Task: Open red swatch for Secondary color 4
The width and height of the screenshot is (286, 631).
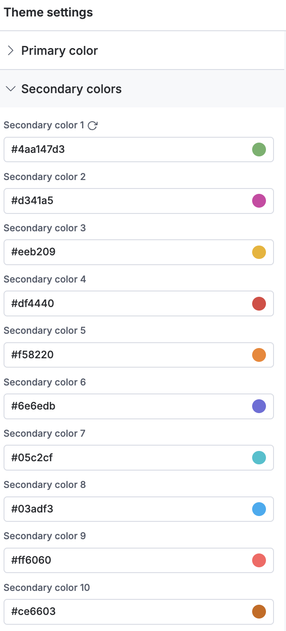Action: click(259, 303)
